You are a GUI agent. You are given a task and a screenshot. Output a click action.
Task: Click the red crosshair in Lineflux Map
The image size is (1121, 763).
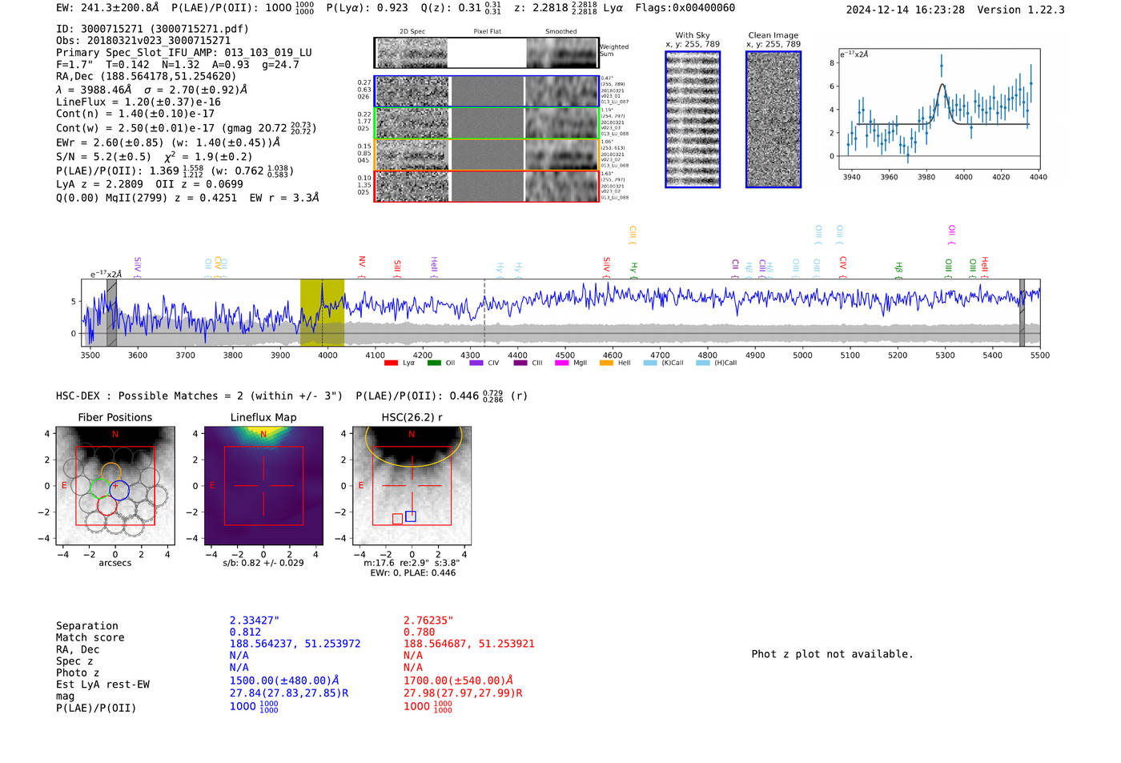[263, 486]
